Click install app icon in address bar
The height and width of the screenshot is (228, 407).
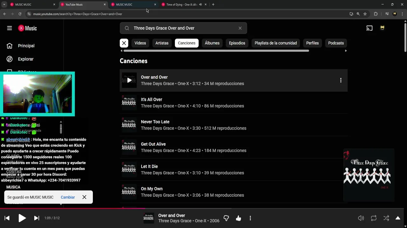click(351, 14)
